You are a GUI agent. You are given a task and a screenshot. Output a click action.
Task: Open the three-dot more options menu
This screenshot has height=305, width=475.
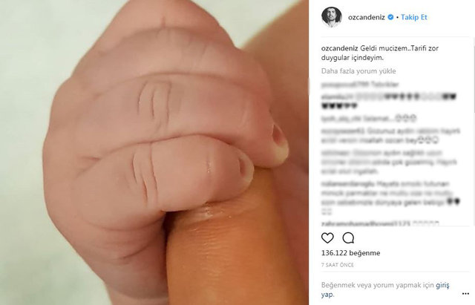[x=465, y=293]
